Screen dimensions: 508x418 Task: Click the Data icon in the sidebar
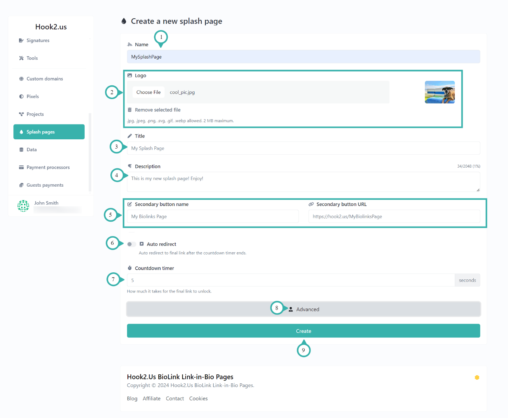click(22, 149)
